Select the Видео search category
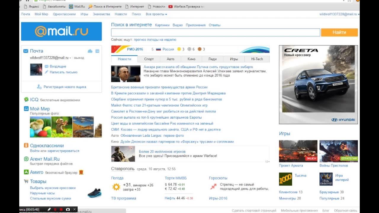Image resolution: width=379 pixels, height=213 pixels. pos(178,25)
